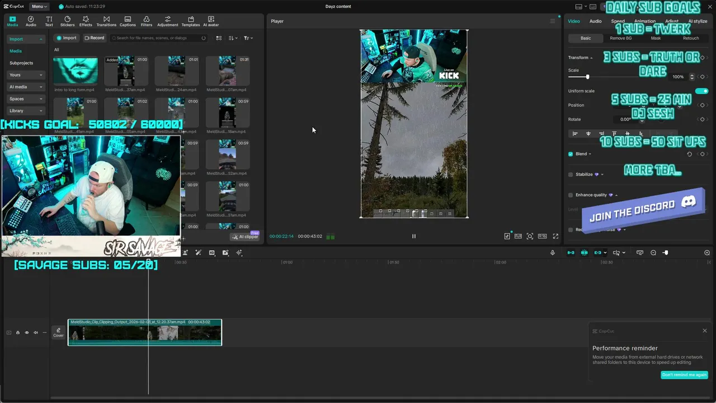Open the Menu dropdown in title bar

(x=39, y=7)
